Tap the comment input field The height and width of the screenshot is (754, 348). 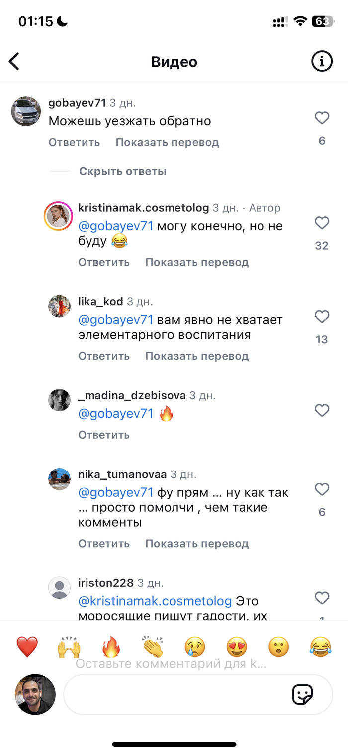(x=174, y=694)
